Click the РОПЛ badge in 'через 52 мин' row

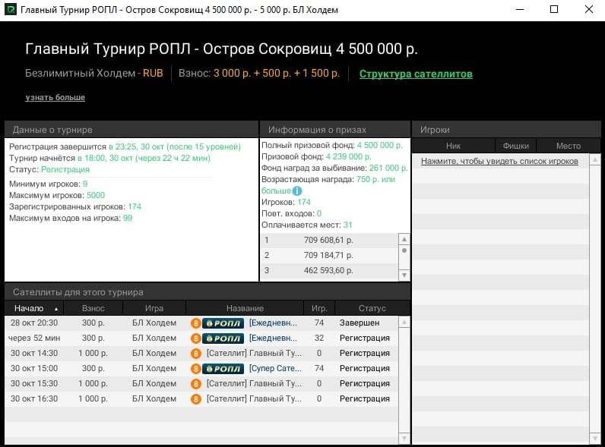[x=223, y=338]
